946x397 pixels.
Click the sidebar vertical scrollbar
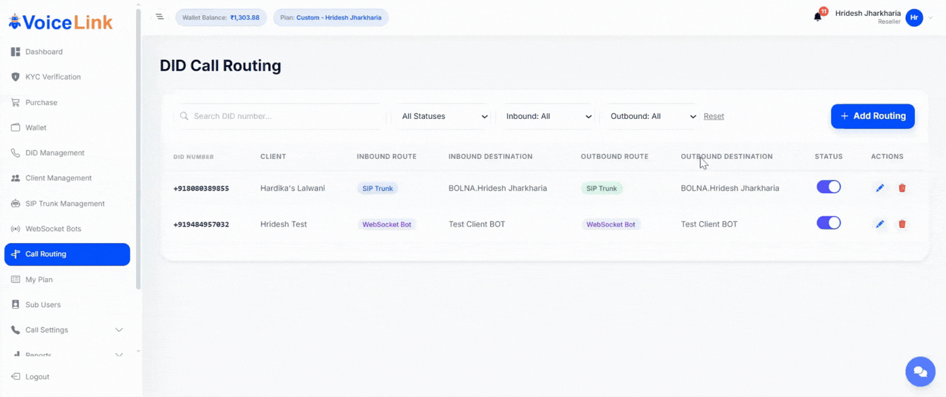pyautogui.click(x=138, y=148)
